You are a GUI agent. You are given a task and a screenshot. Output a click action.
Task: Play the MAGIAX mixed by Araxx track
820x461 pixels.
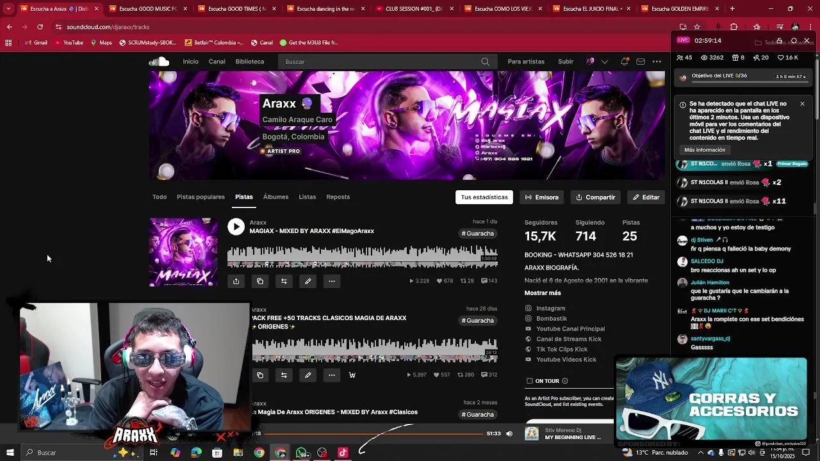[236, 227]
